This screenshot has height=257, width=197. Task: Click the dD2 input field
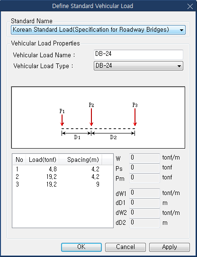(x=144, y=223)
